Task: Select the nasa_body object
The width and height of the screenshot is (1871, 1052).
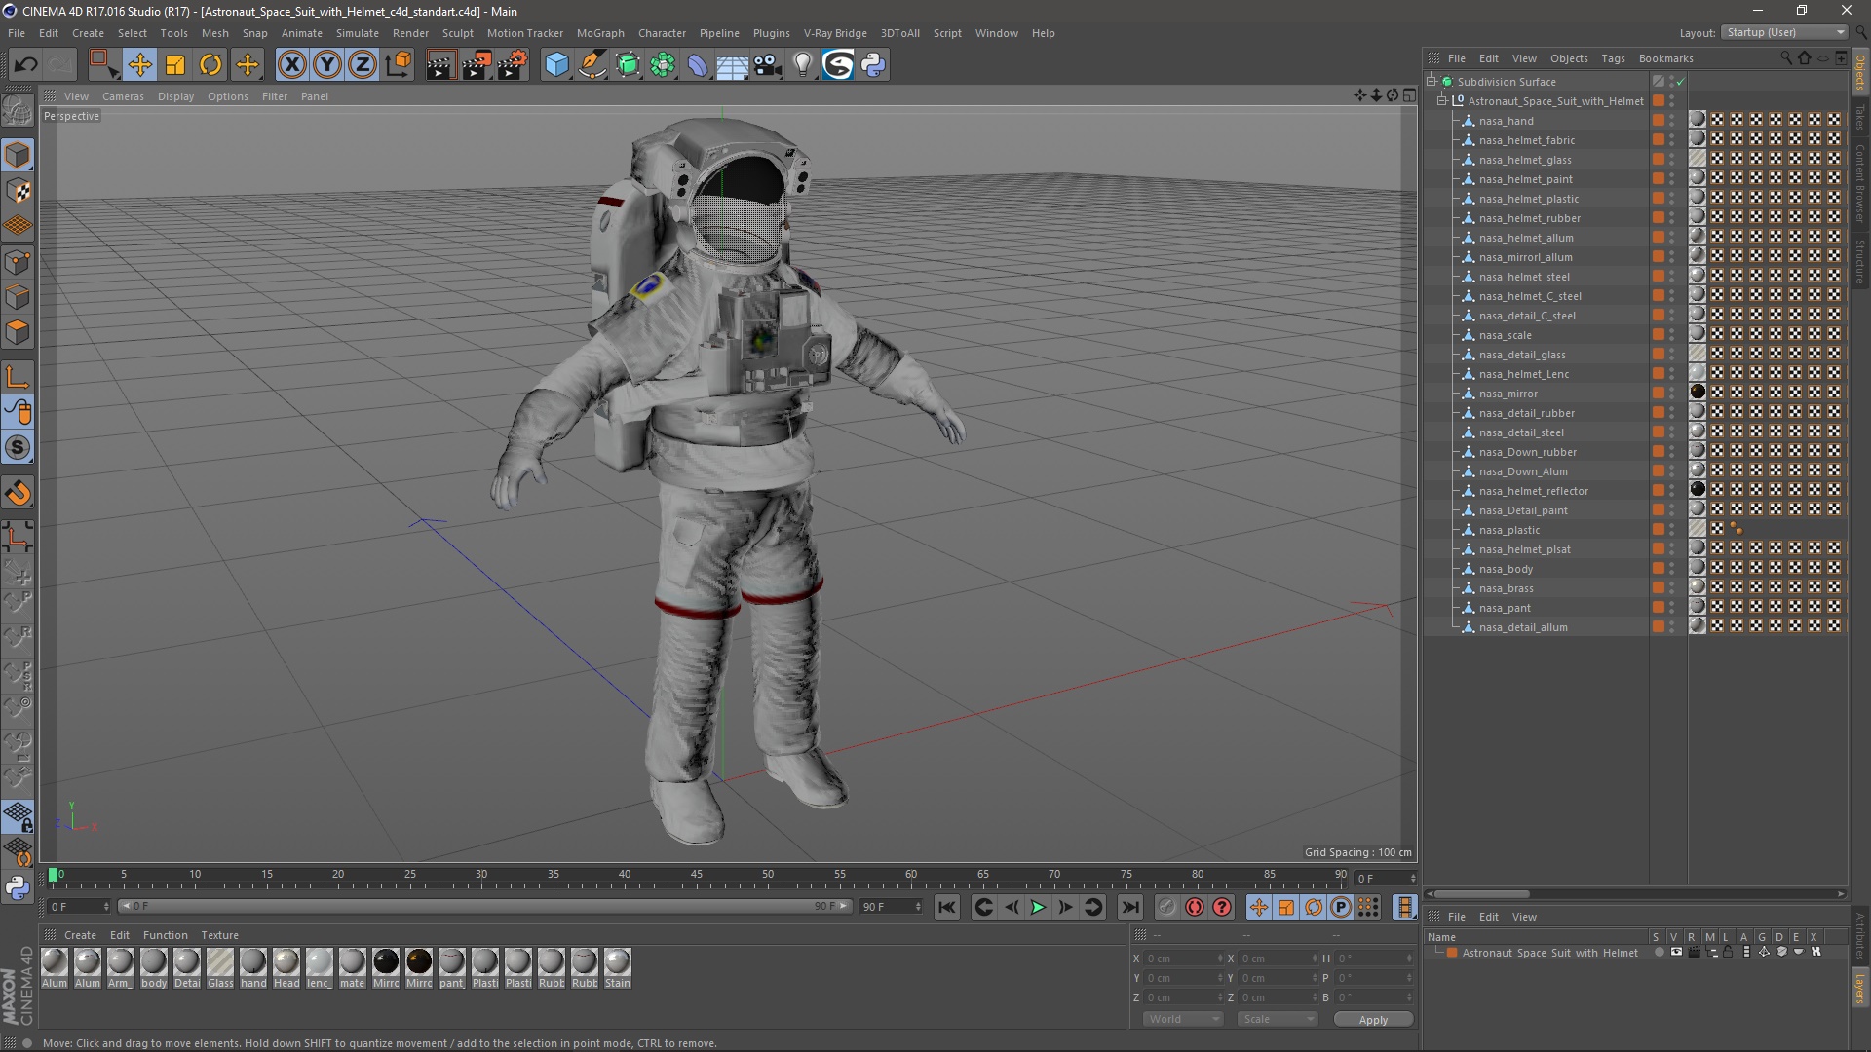Action: click(x=1506, y=569)
